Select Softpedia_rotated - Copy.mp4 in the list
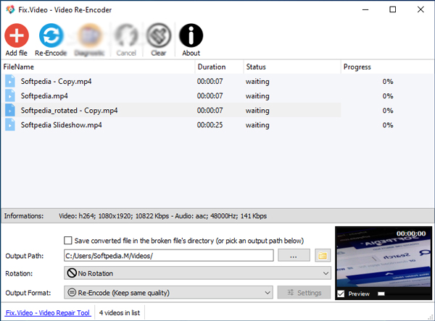The height and width of the screenshot is (321, 435). click(x=69, y=111)
